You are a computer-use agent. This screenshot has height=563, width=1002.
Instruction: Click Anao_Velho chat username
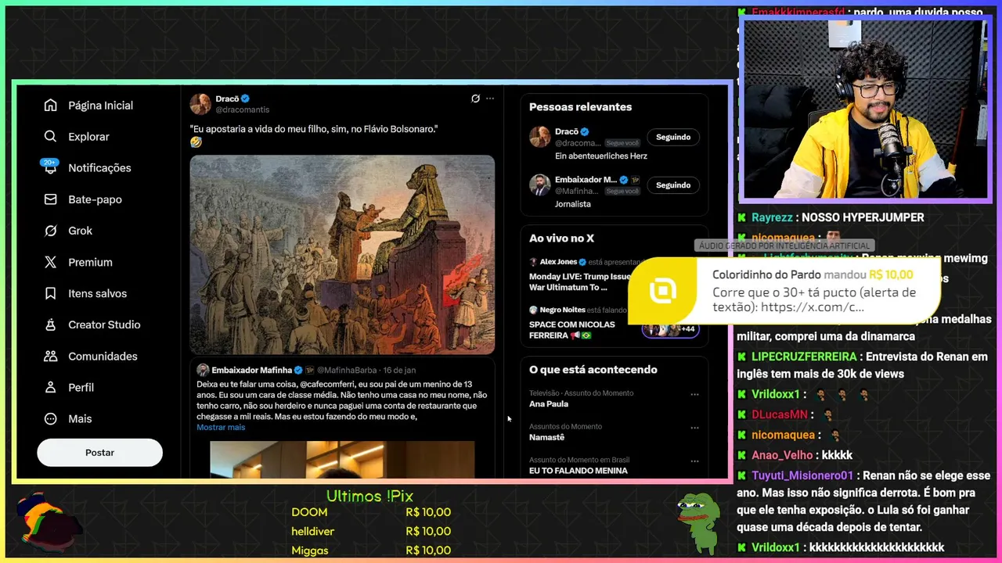[782, 455]
